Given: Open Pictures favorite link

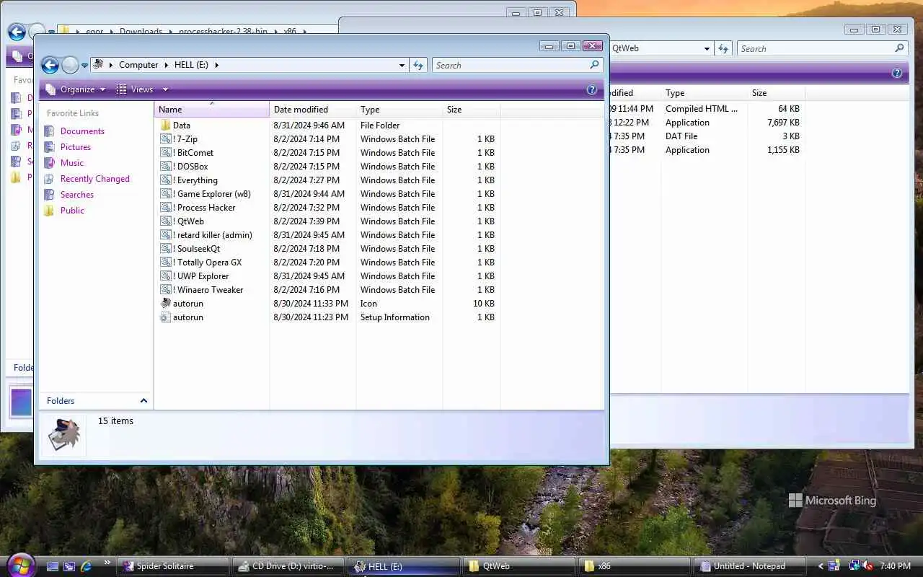Looking at the screenshot, I should [x=76, y=147].
